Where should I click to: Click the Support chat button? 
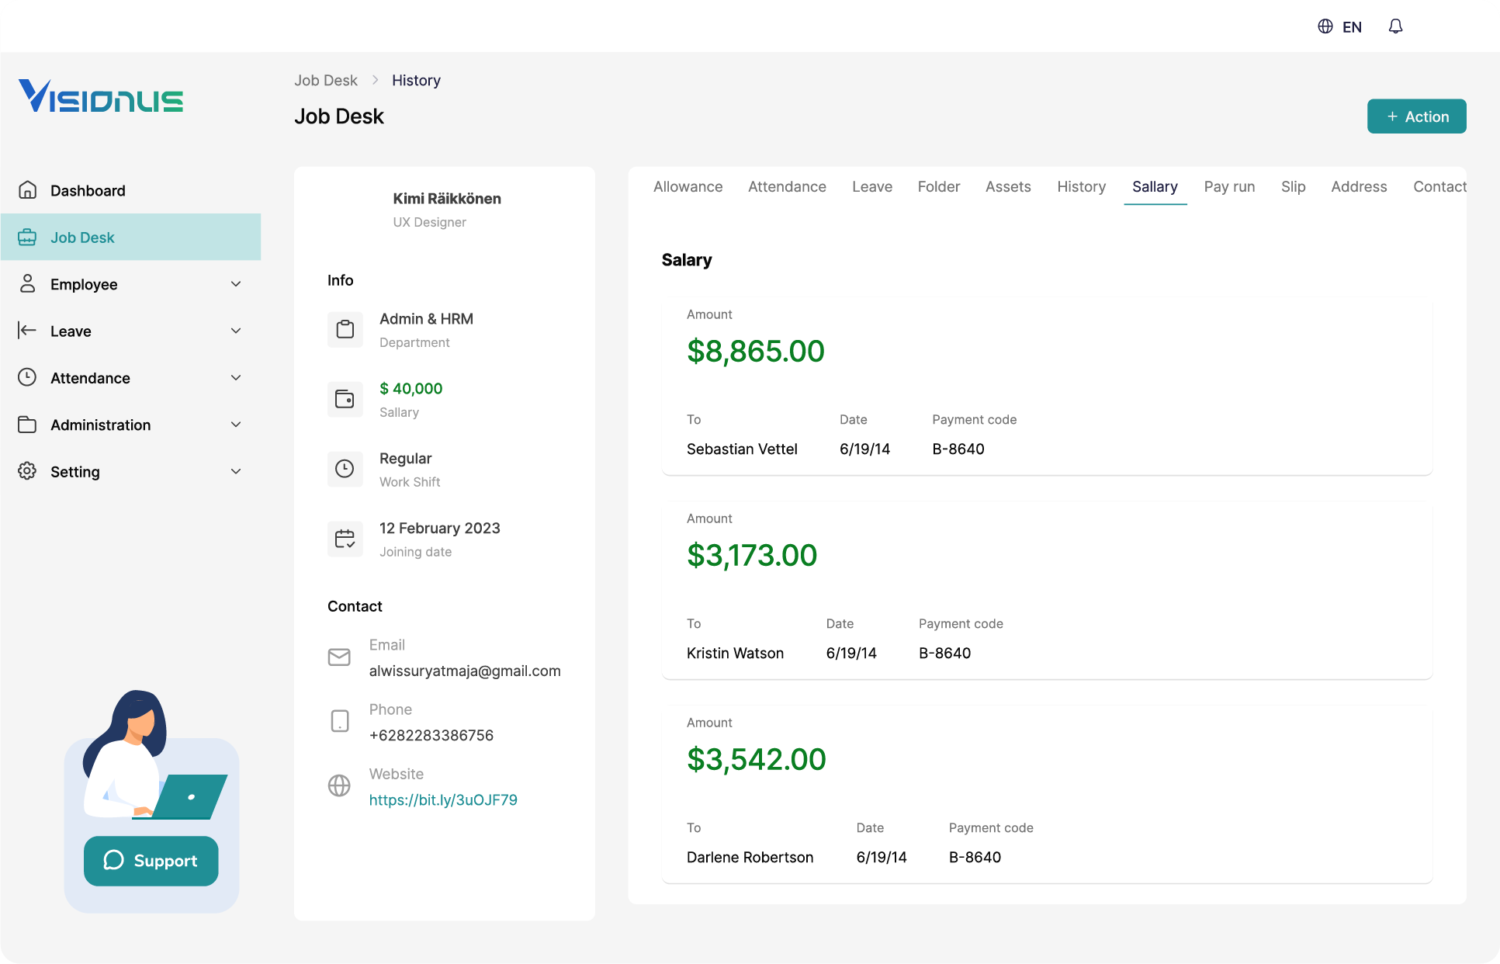(x=151, y=861)
